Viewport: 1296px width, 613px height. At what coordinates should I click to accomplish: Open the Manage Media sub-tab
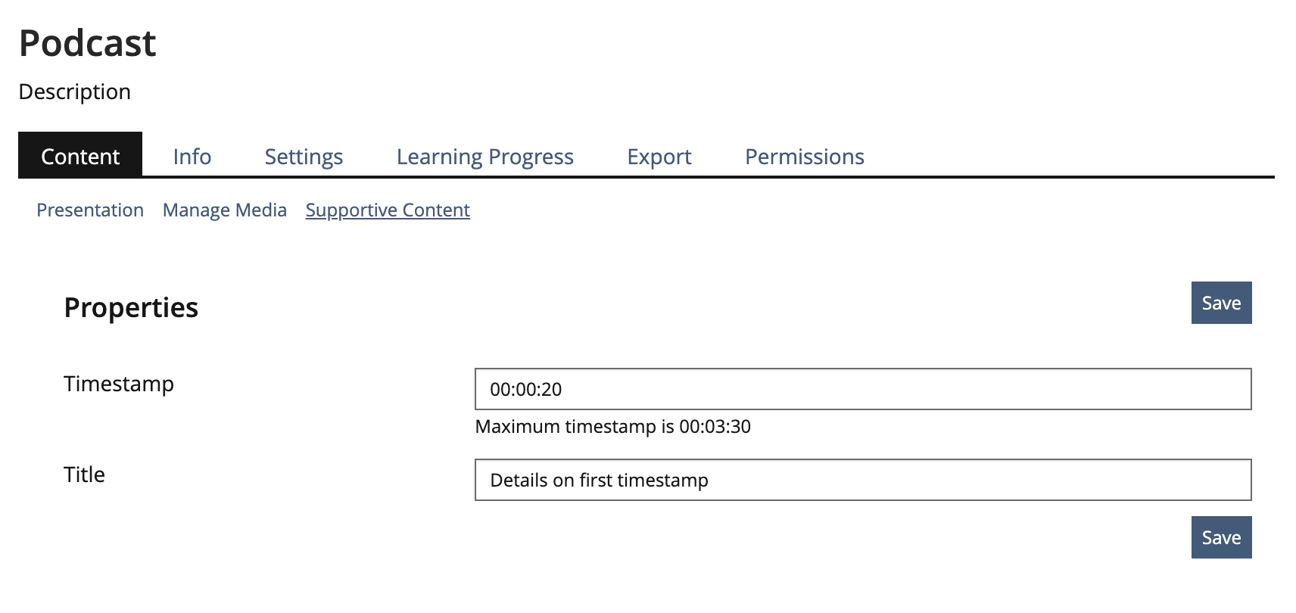click(225, 210)
